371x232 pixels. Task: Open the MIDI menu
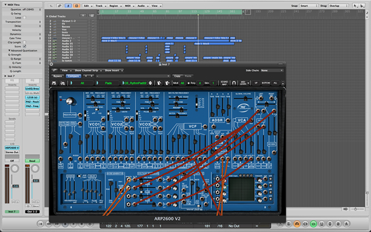coord(129,6)
